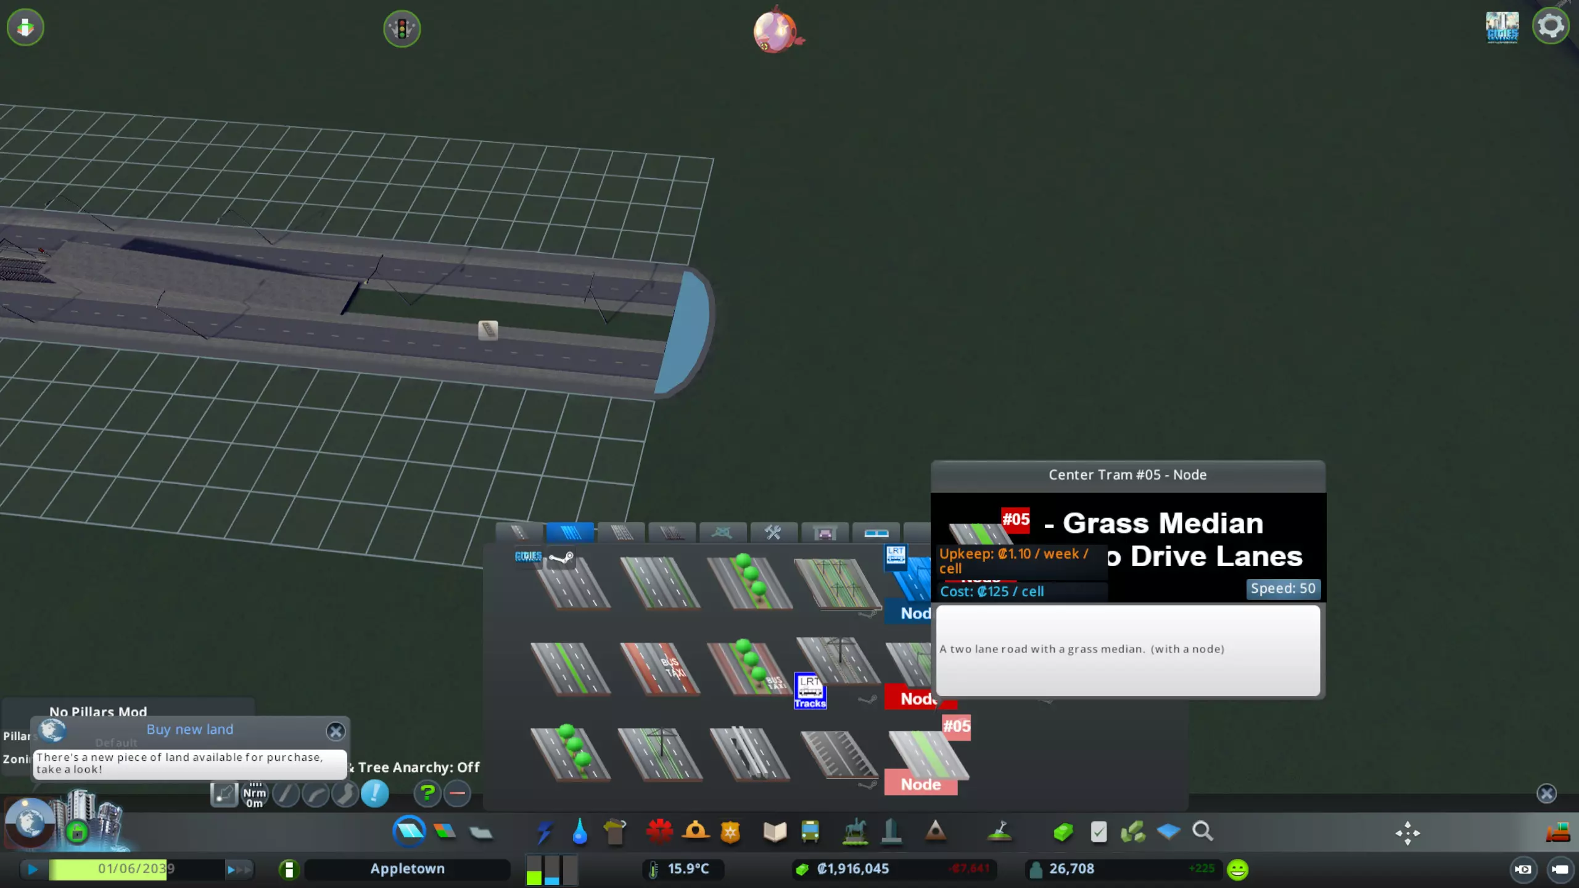Open the Water and Sewage menu
Viewport: 1579px width, 888px height.
579,832
